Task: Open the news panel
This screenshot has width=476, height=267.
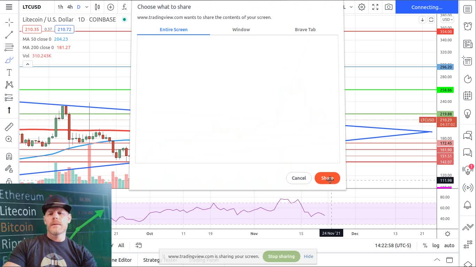Action: click(468, 44)
